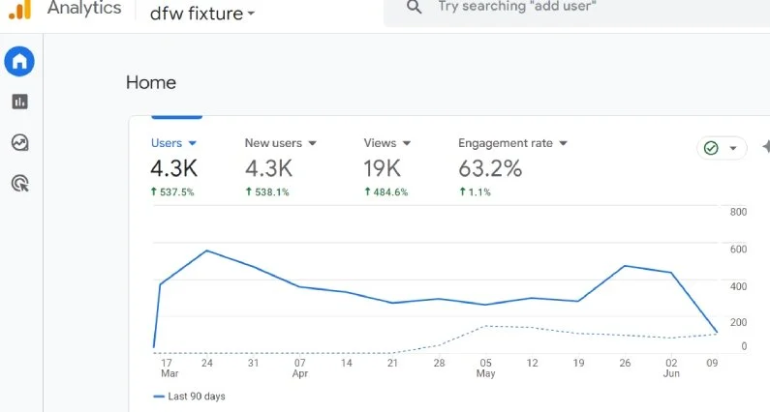
Task: Click the 02 Jun axis label
Action: tap(671, 368)
